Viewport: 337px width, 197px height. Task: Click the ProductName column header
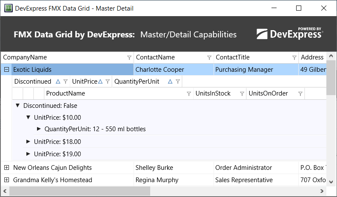point(119,93)
